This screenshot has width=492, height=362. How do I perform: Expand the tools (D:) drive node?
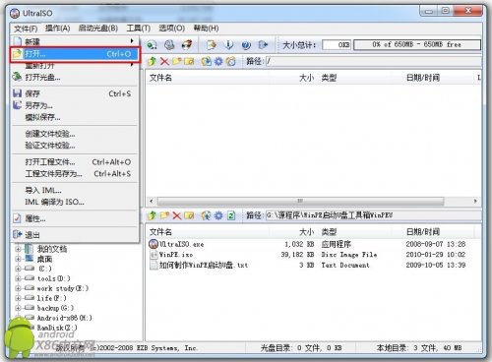pos(18,278)
